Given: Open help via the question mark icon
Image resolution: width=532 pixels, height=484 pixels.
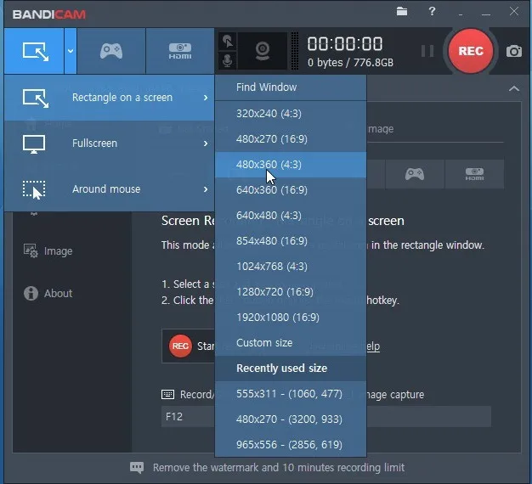Looking at the screenshot, I should coord(432,12).
